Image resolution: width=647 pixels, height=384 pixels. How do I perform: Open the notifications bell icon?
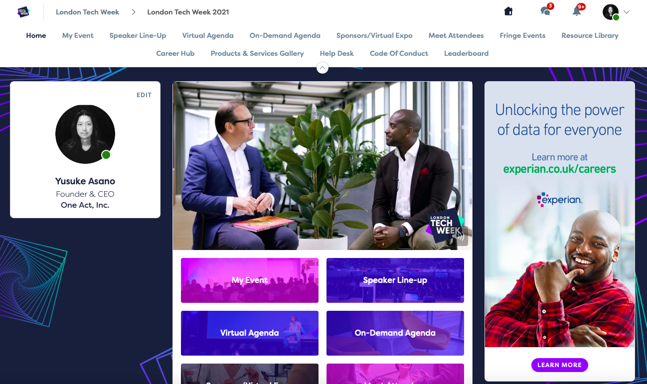pos(577,11)
